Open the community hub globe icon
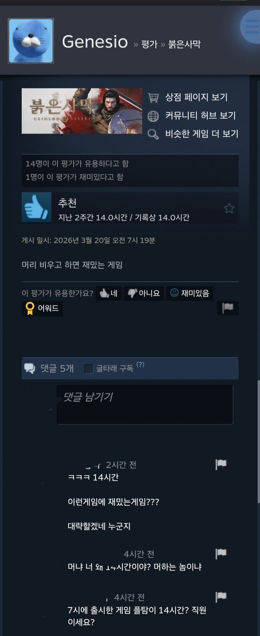 [x=153, y=116]
